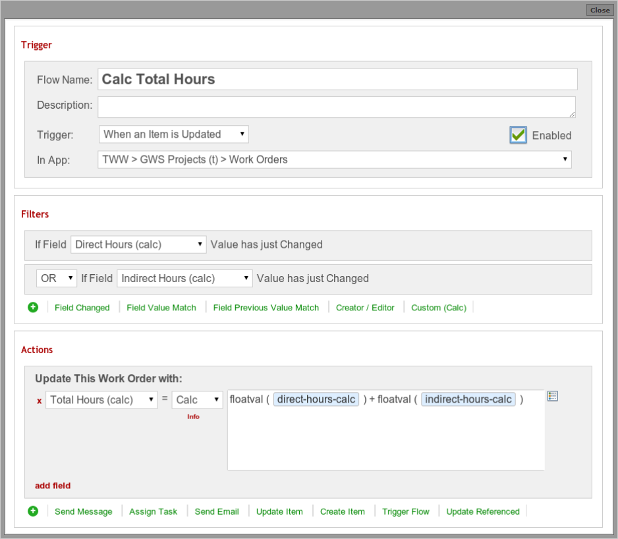The height and width of the screenshot is (539, 618).
Task: Open the Direct Hours (calc) field dropdown
Action: (138, 244)
